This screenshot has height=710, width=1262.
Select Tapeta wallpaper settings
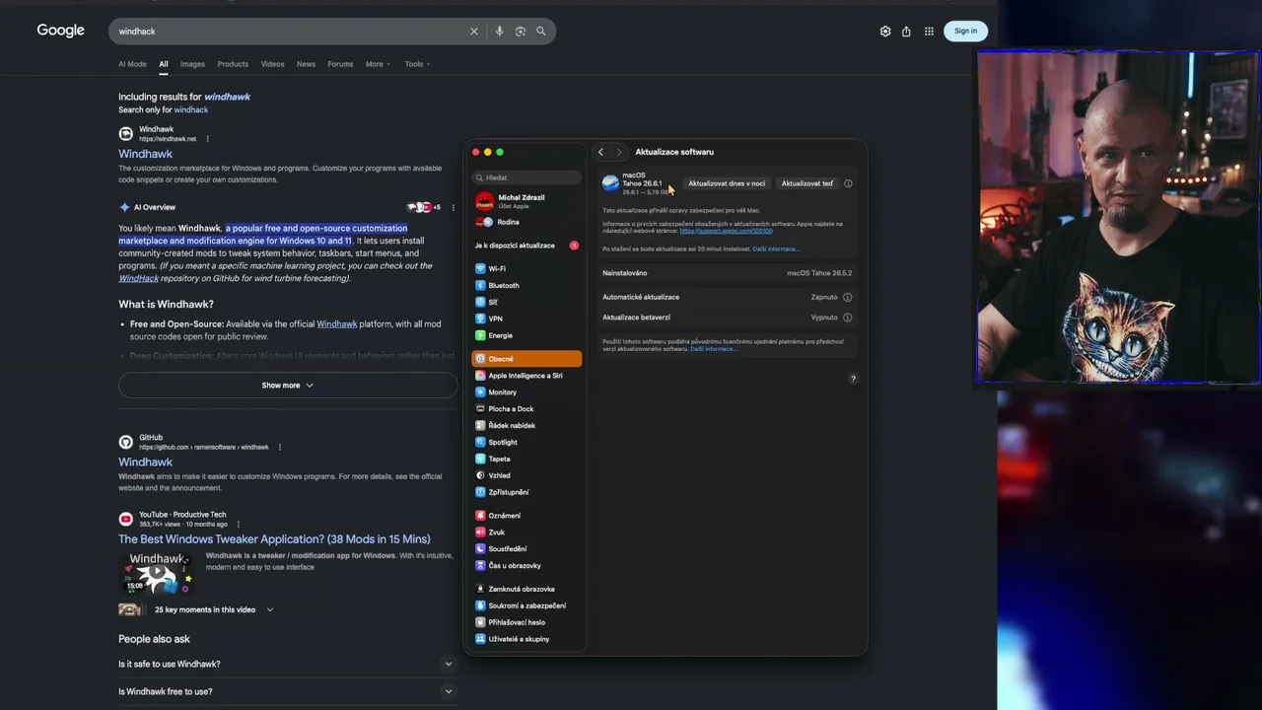pyautogui.click(x=526, y=459)
